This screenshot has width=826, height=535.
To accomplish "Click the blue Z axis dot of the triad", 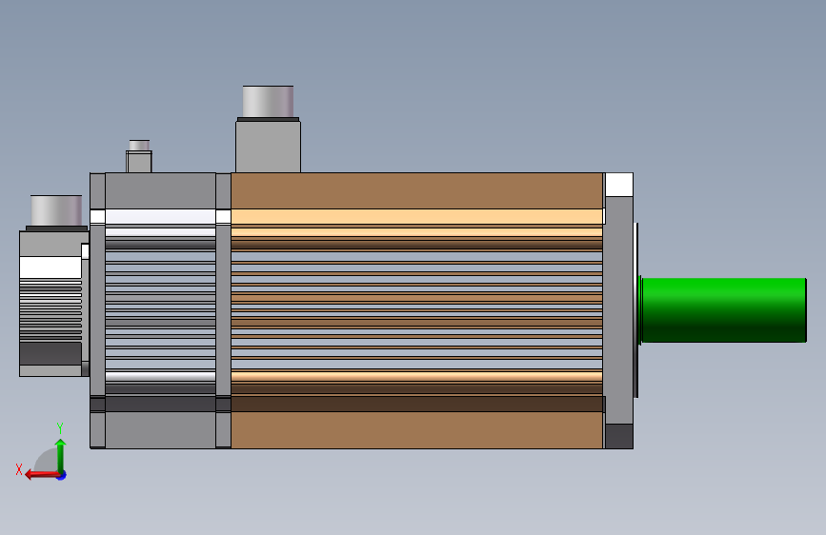I will pyautogui.click(x=62, y=476).
